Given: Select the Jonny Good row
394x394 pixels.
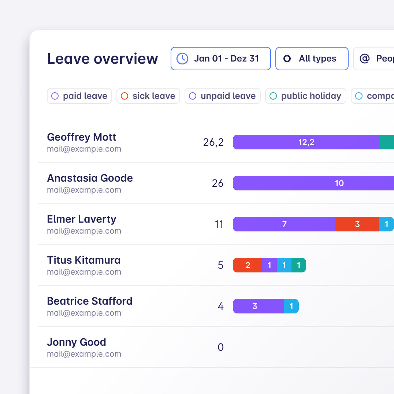Looking at the screenshot, I should point(77,342).
